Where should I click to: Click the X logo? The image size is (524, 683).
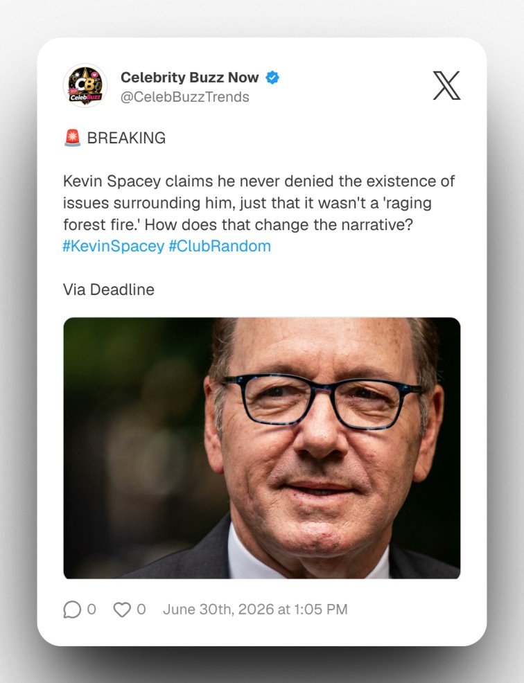coord(446,85)
